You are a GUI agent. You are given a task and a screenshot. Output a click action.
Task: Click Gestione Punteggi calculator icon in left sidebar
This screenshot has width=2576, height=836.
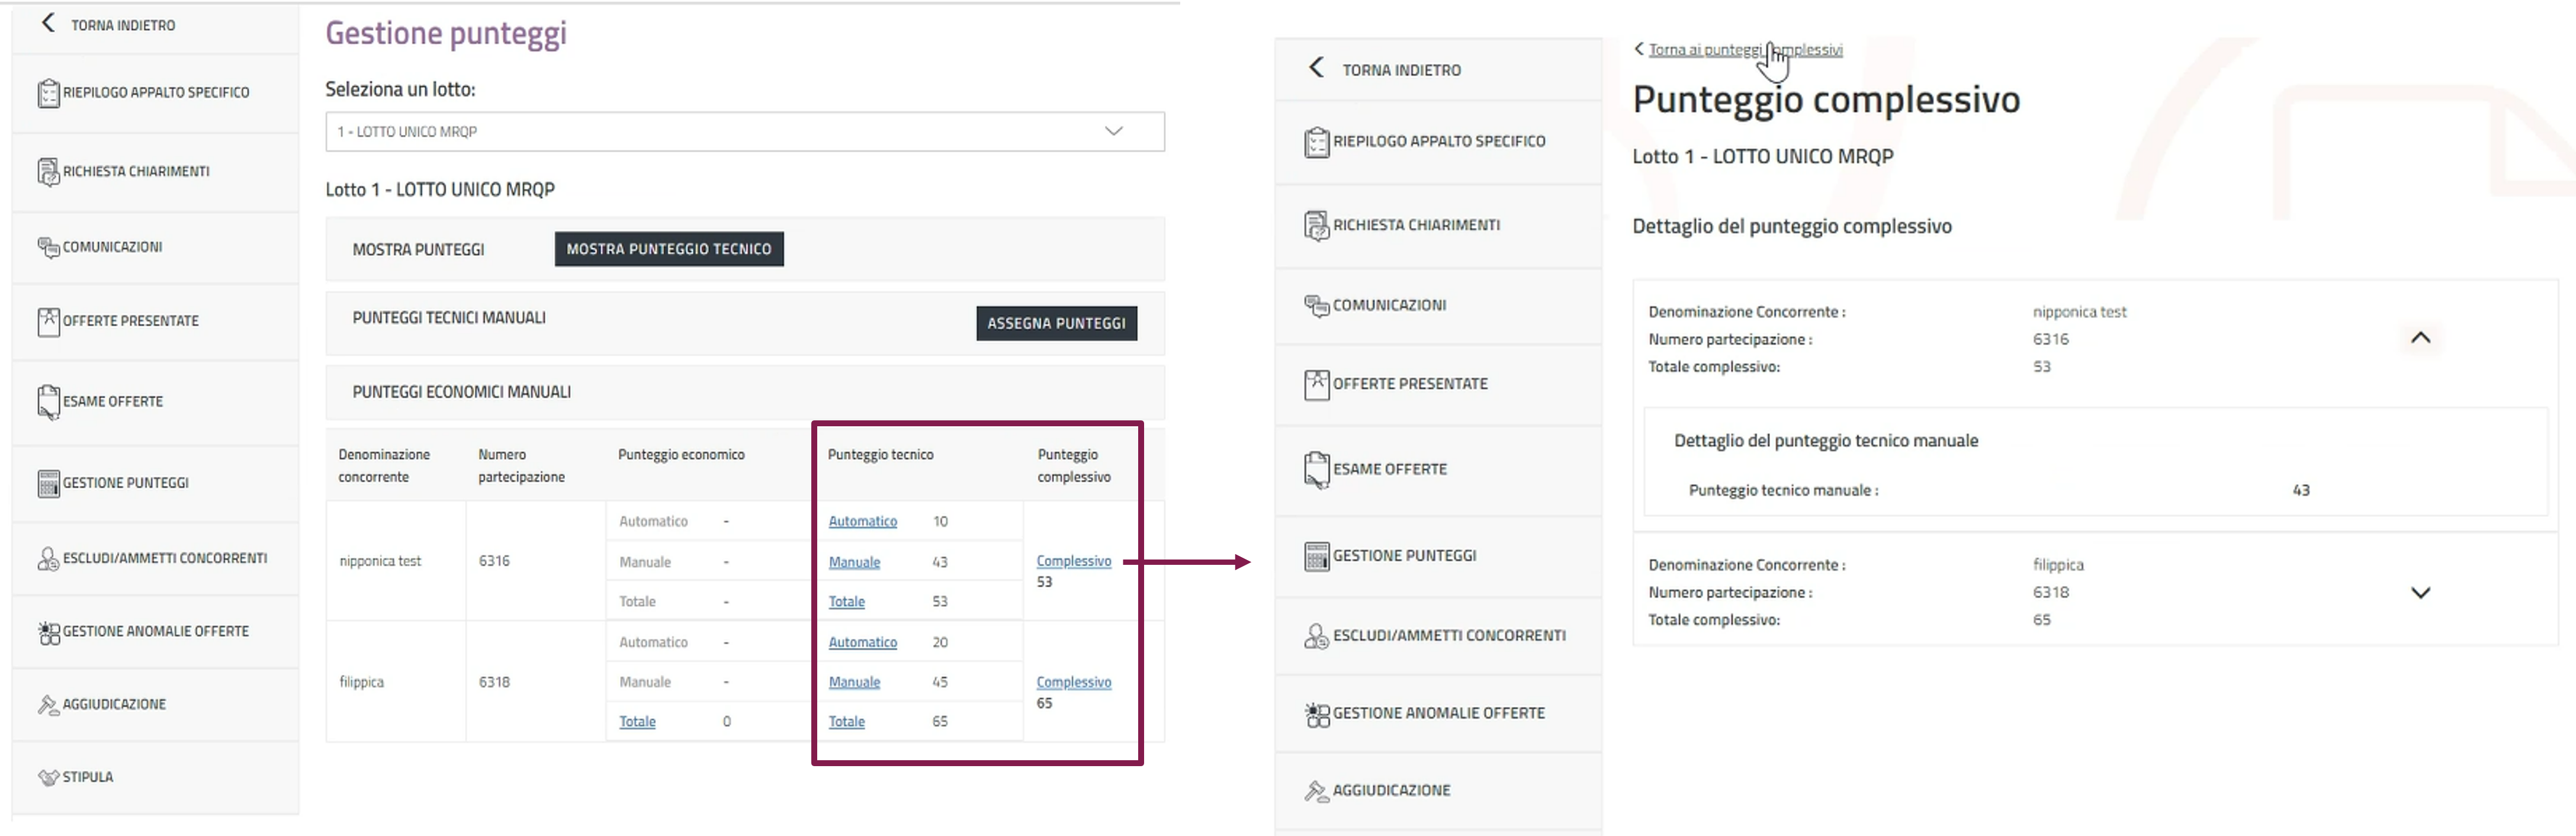click(48, 483)
